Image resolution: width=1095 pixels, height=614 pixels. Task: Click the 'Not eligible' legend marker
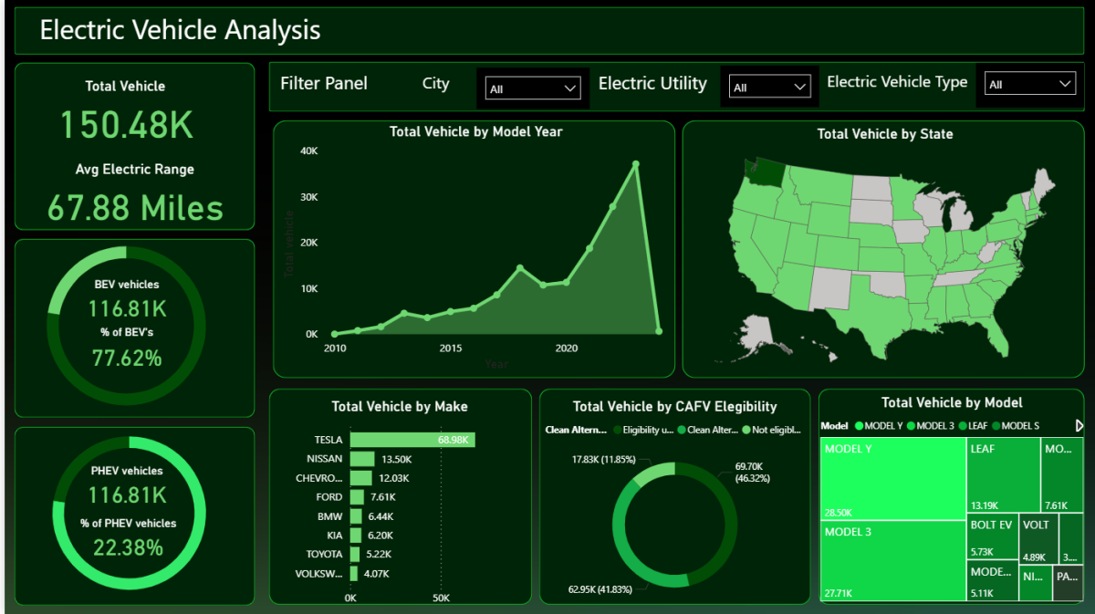coord(746,430)
